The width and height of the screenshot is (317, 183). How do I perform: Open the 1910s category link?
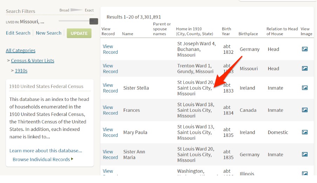(x=21, y=71)
